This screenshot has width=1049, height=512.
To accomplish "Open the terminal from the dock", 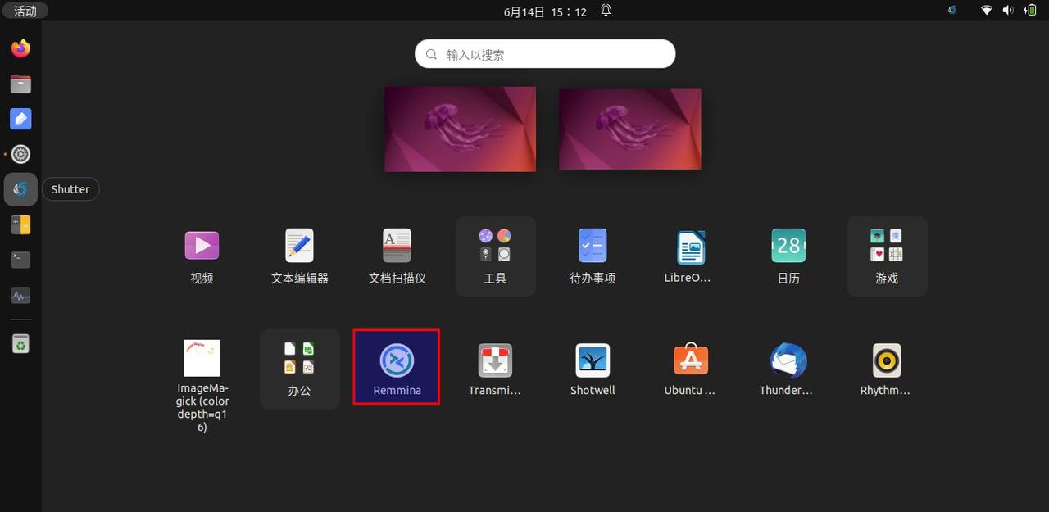I will tap(20, 260).
